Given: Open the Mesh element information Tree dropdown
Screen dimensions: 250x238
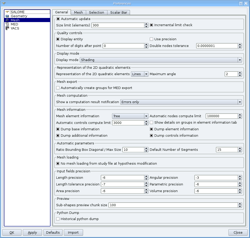Looking at the screenshot, I should [x=130, y=116].
